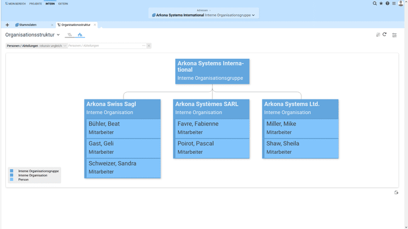Click the user profile avatar

tap(401, 3)
